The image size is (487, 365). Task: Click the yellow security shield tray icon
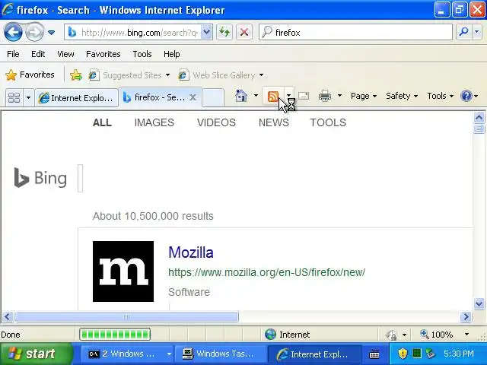(x=403, y=353)
